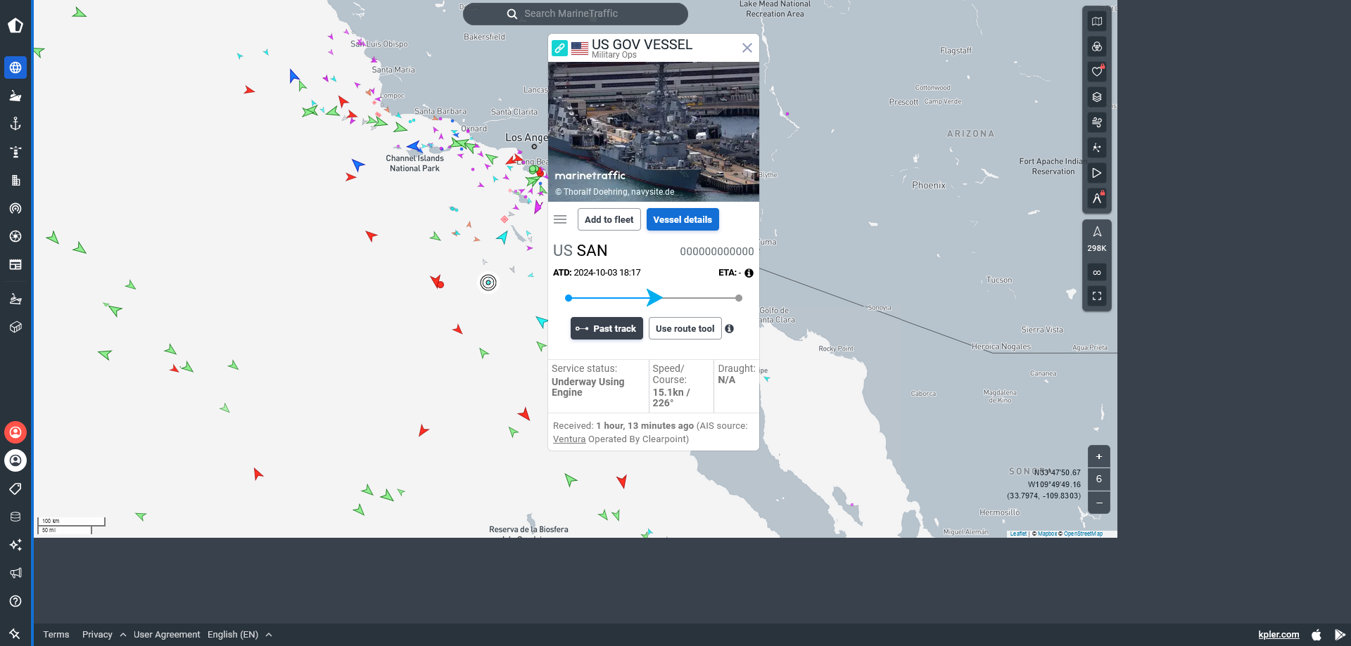Start the playback play icon
This screenshot has width=1351, height=646.
point(1097,173)
